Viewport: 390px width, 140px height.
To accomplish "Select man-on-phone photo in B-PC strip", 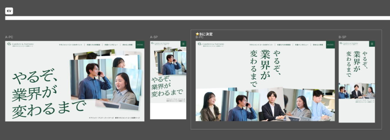I will pyautogui.click(x=240, y=106).
